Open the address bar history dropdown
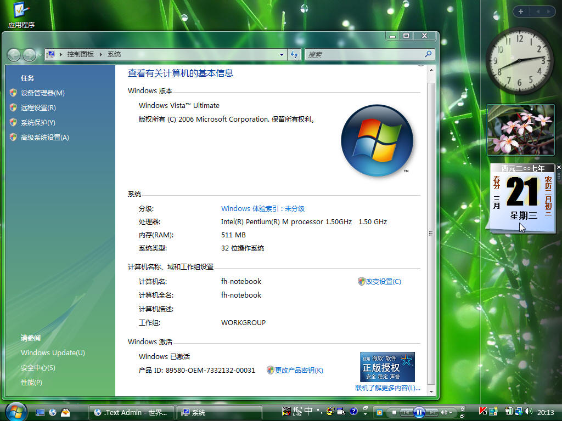This screenshot has height=421, width=562. (282, 54)
